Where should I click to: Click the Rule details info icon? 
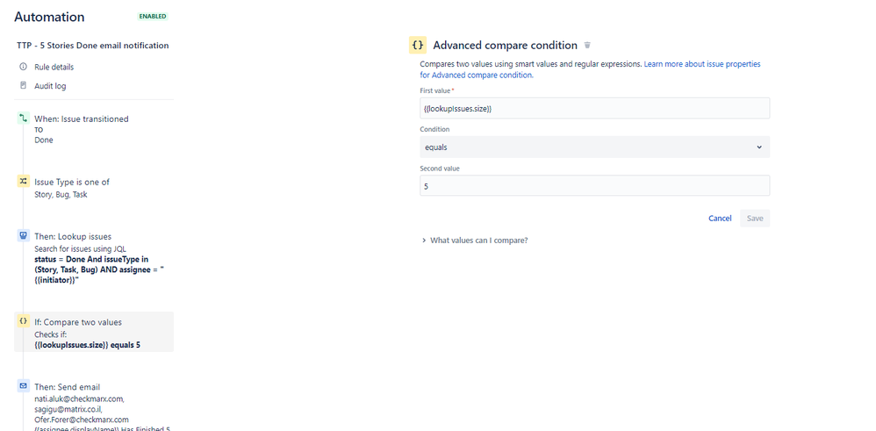point(23,67)
